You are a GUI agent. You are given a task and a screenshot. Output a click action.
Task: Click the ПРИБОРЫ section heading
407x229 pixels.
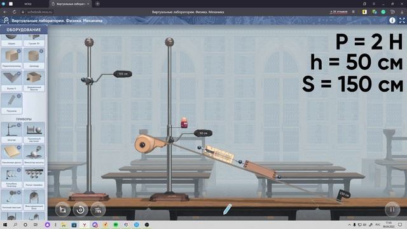[x=24, y=119]
